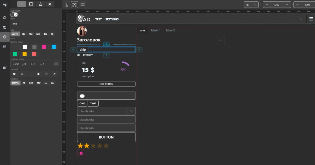Select the transform/selection tool in top toolbar
Screen dimensions: 315x165
74,4
